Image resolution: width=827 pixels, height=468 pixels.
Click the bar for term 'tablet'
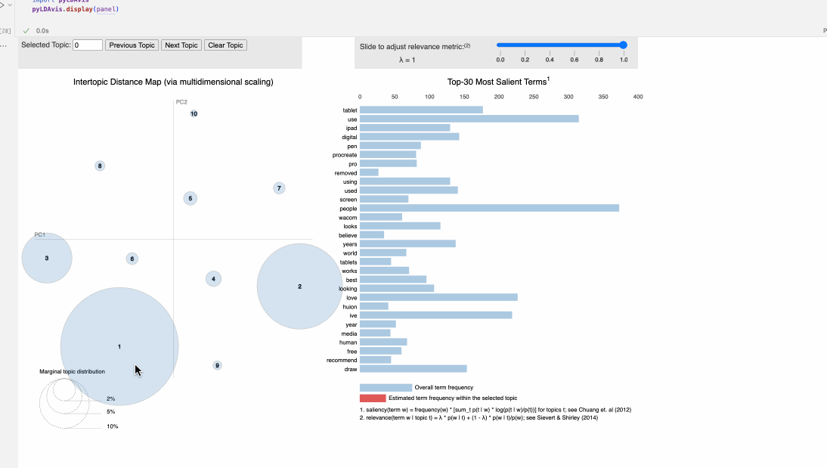pos(421,110)
